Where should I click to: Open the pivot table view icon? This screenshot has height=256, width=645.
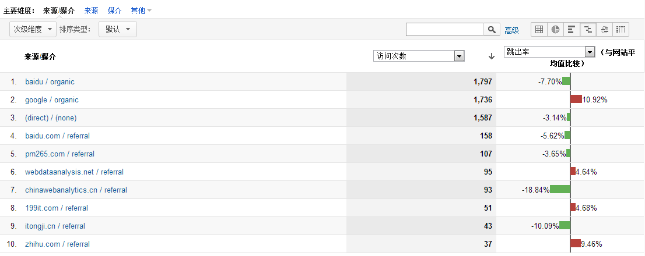click(621, 29)
